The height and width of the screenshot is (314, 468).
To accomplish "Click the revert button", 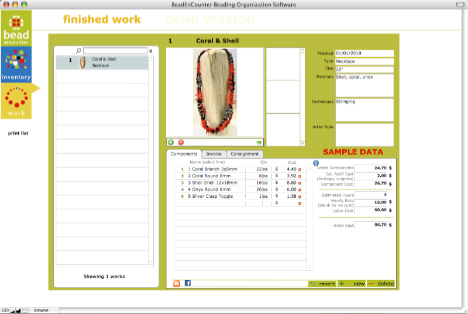I will [322, 284].
